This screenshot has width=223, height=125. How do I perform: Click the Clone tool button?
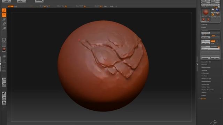(203, 5)
